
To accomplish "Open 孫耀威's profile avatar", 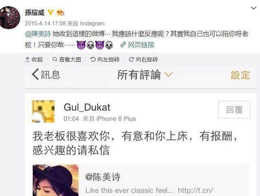I will click(10, 17).
